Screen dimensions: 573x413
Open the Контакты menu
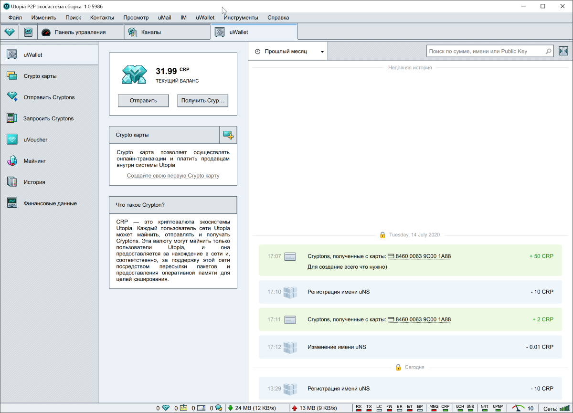coord(102,18)
